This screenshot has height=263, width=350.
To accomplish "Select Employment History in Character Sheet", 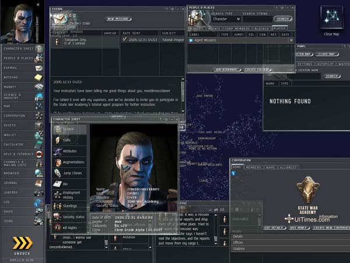I will tap(69, 195).
